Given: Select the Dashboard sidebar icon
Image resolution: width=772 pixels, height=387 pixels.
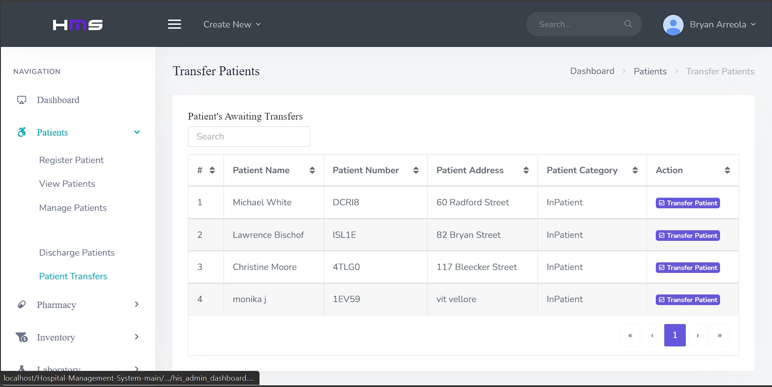Looking at the screenshot, I should [22, 100].
